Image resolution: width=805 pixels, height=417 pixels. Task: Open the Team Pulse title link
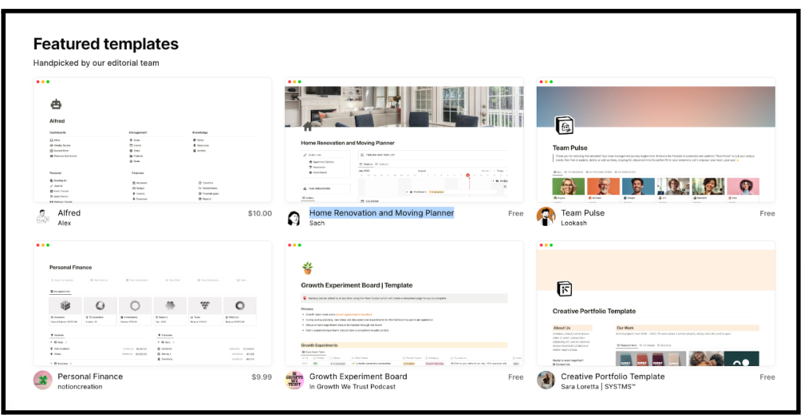pyautogui.click(x=583, y=213)
